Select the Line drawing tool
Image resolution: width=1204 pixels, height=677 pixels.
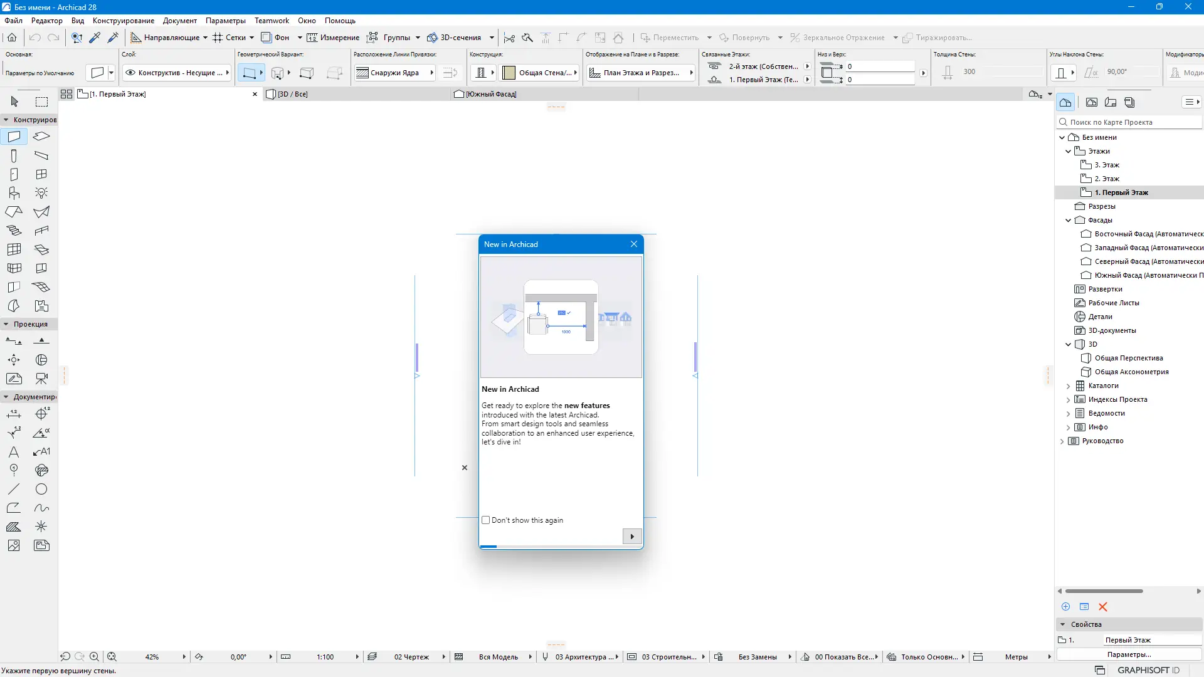click(14, 489)
